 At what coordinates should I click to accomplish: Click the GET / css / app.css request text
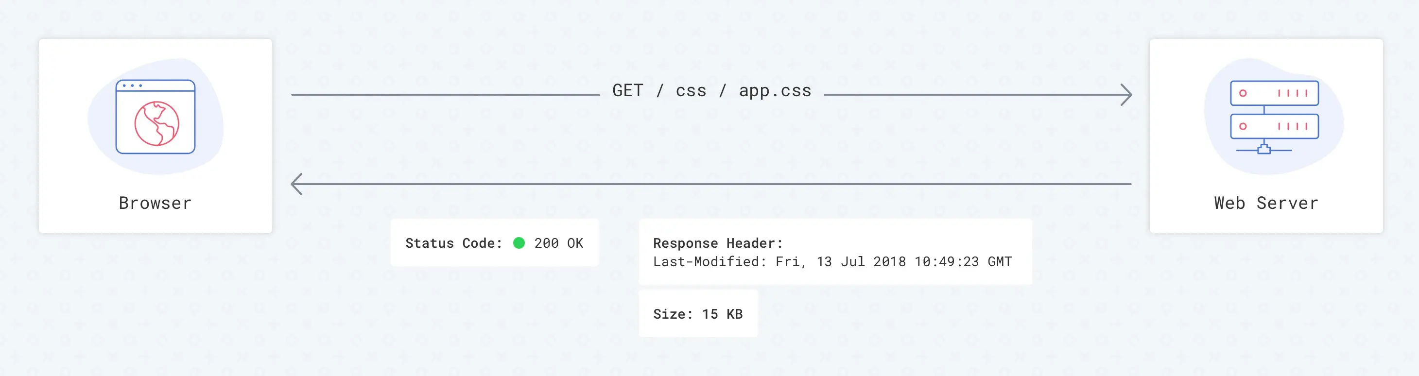(712, 90)
